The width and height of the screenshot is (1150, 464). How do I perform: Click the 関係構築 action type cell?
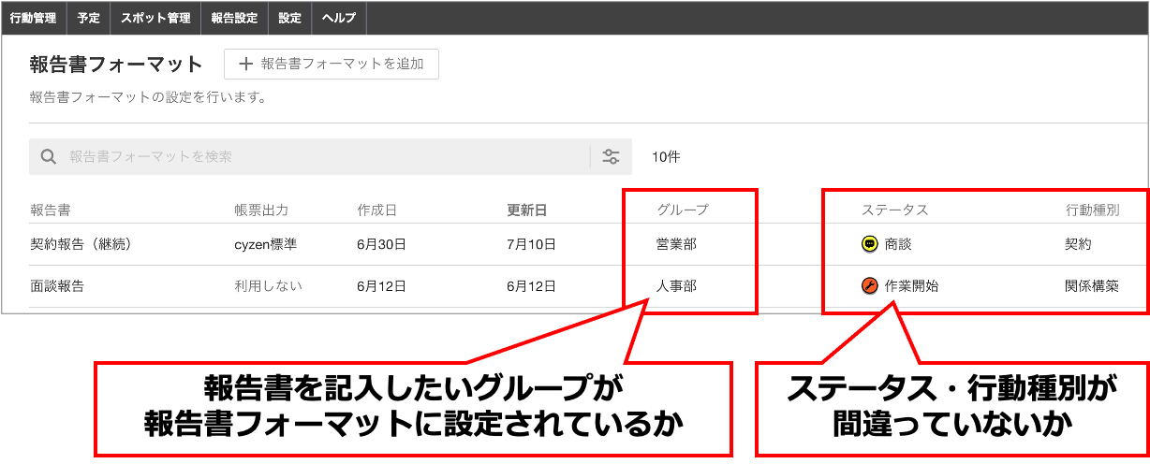coord(1092,286)
